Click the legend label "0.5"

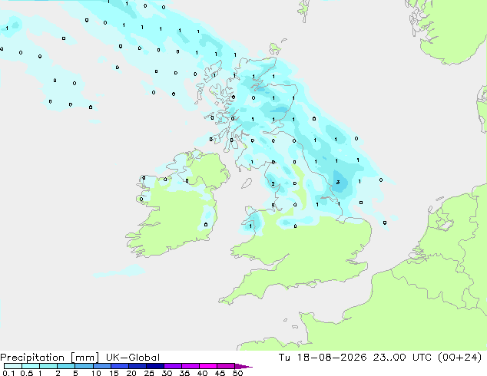click(27, 373)
